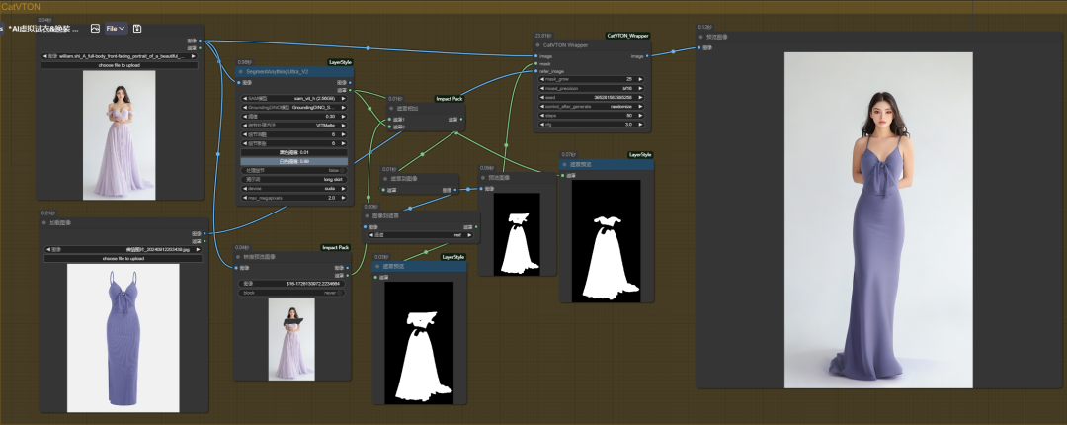This screenshot has width=1067, height=425.
Task: Open the device cuda dropdown
Action: click(294, 188)
